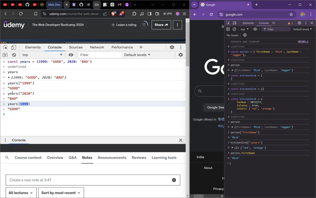316x198 pixels.
Task: Select the Elements tab in Chrome DevTools
Action: click(x=248, y=23)
